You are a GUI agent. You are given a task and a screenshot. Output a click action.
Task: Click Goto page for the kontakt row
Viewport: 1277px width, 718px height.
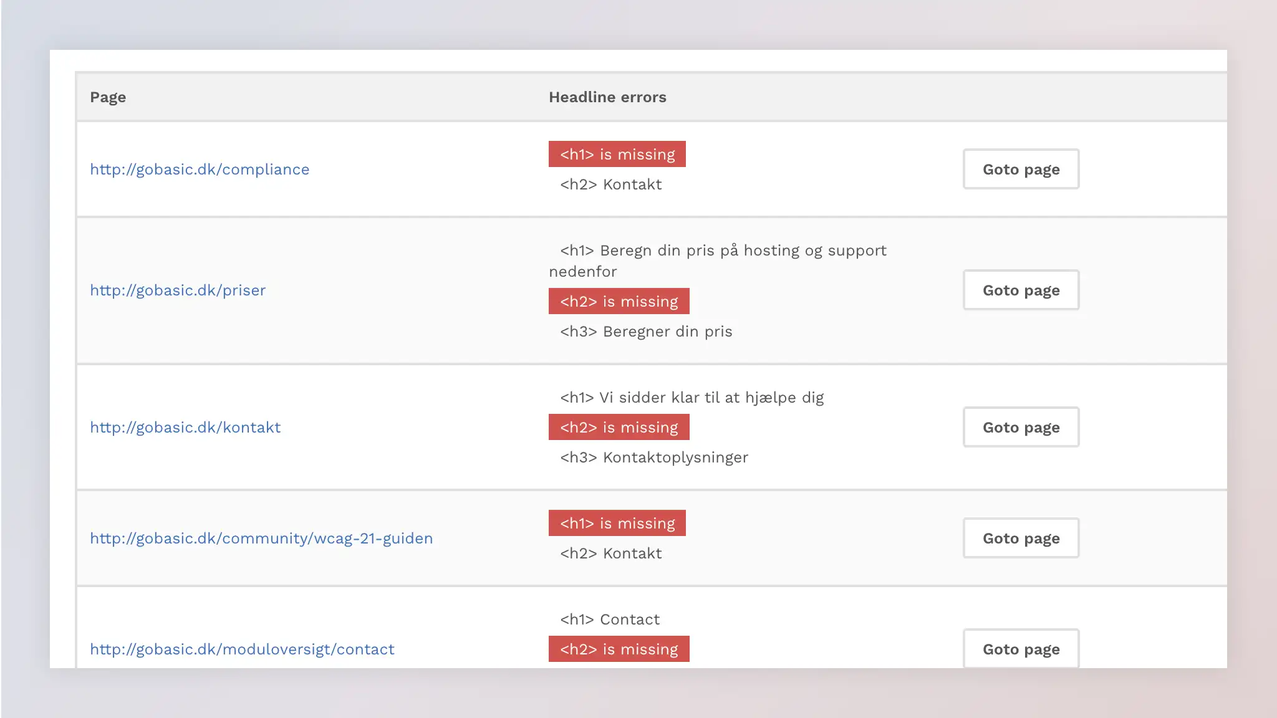(x=1021, y=427)
